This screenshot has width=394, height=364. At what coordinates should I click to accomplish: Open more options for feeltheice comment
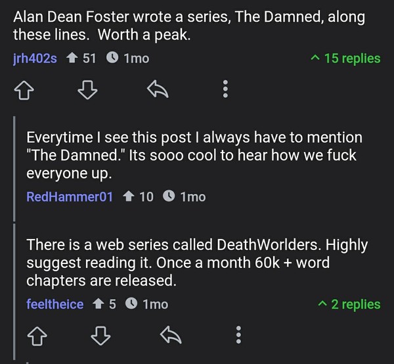[x=238, y=336]
